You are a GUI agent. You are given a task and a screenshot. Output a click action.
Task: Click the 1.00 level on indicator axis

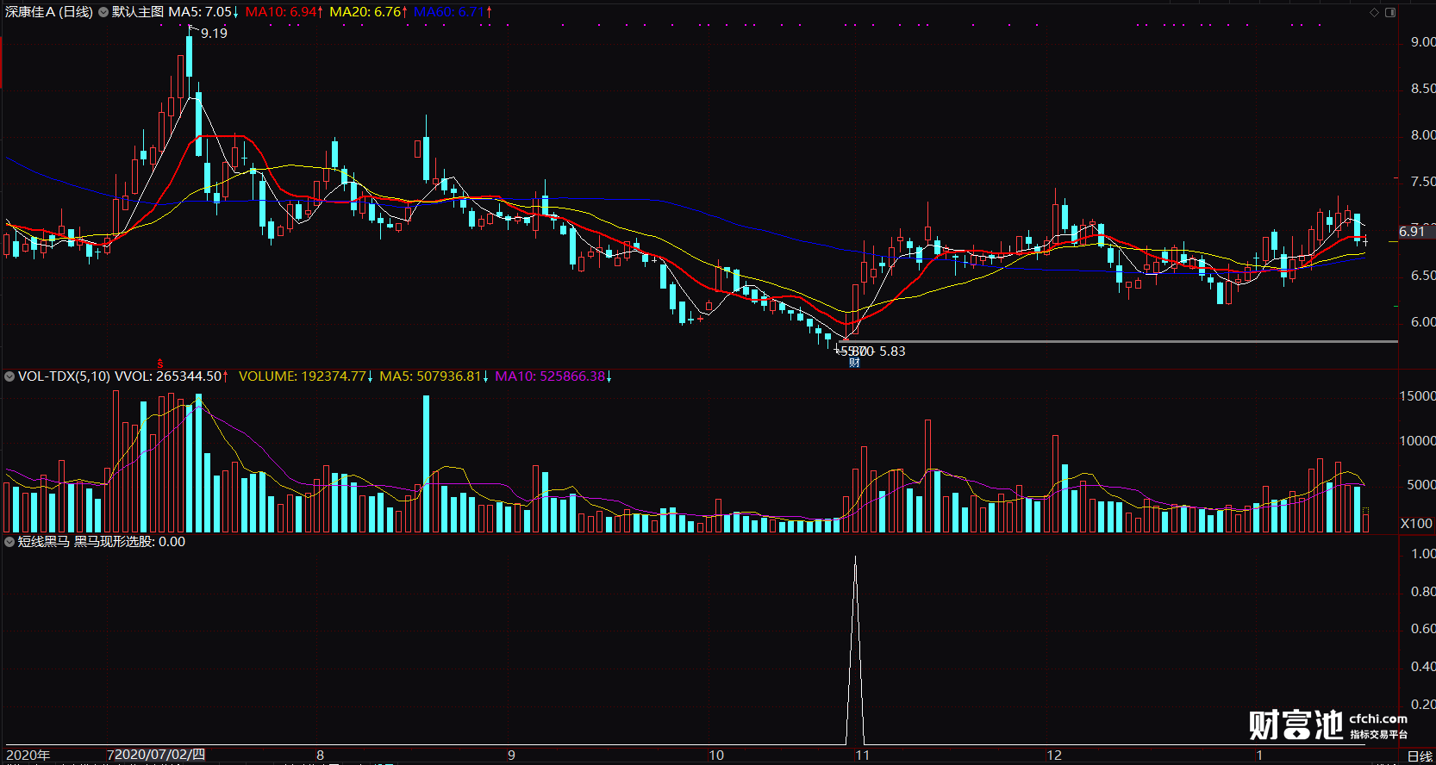point(1423,554)
